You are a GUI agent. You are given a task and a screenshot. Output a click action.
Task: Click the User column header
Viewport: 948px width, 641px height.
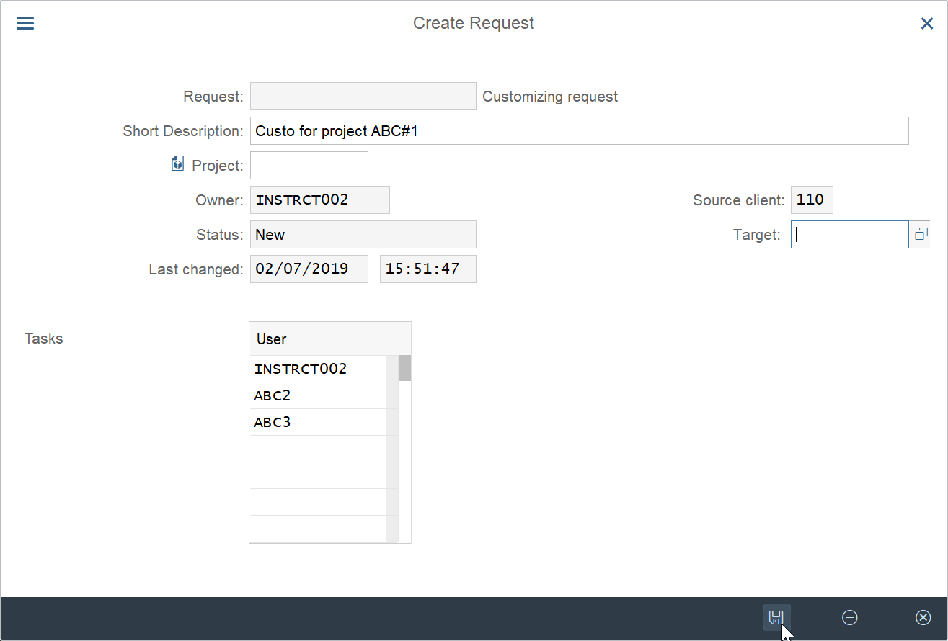pos(317,339)
